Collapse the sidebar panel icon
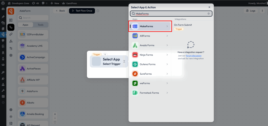Screen dimensions: 268x126 pyautogui.click(x=11, y=123)
